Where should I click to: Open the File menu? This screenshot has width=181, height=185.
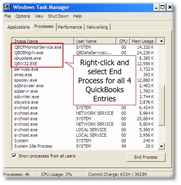(x=7, y=16)
